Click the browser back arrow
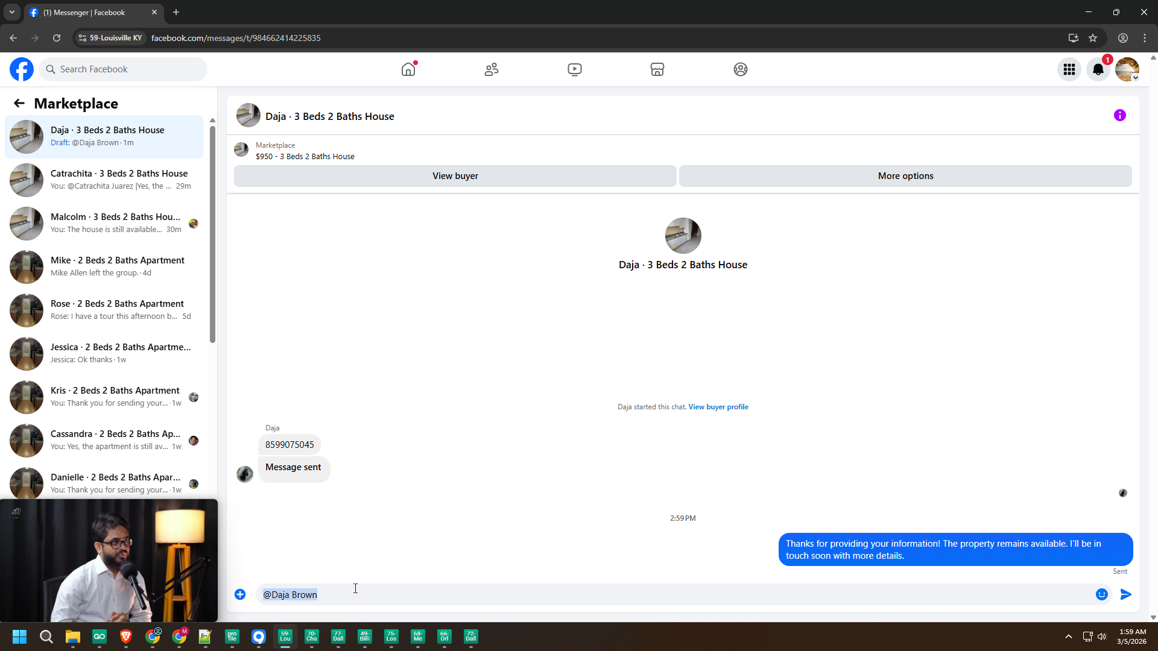Viewport: 1158px width, 651px height. point(13,38)
